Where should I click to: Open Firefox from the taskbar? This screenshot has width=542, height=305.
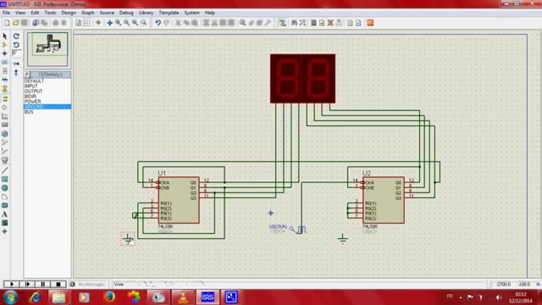[x=109, y=297]
